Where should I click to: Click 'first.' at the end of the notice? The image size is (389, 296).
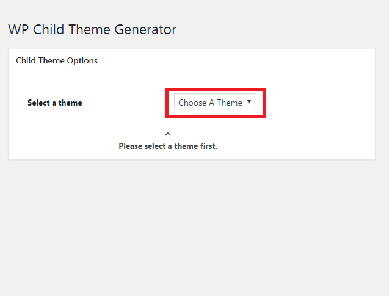pyautogui.click(x=209, y=146)
